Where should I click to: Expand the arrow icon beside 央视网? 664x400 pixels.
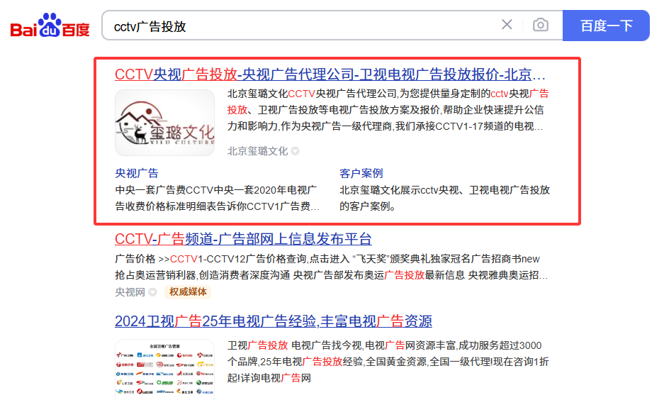pyautogui.click(x=152, y=291)
